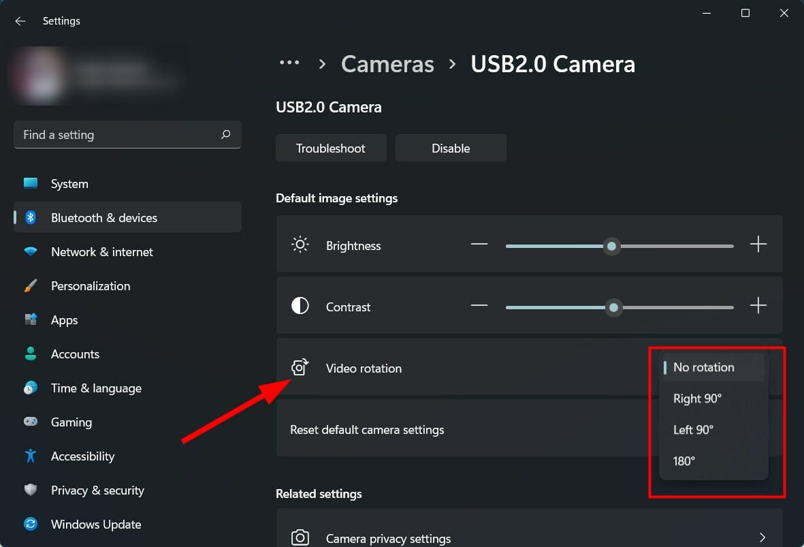
Task: Open Bluetooth & devices section
Action: tap(104, 218)
